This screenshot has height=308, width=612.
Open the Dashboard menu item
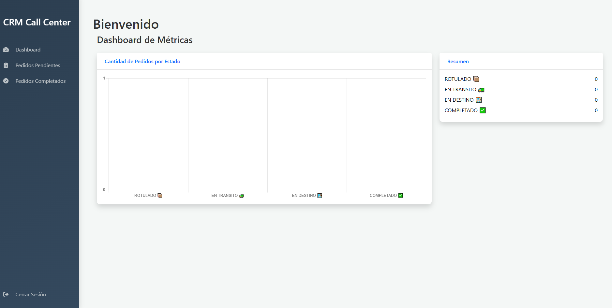28,50
